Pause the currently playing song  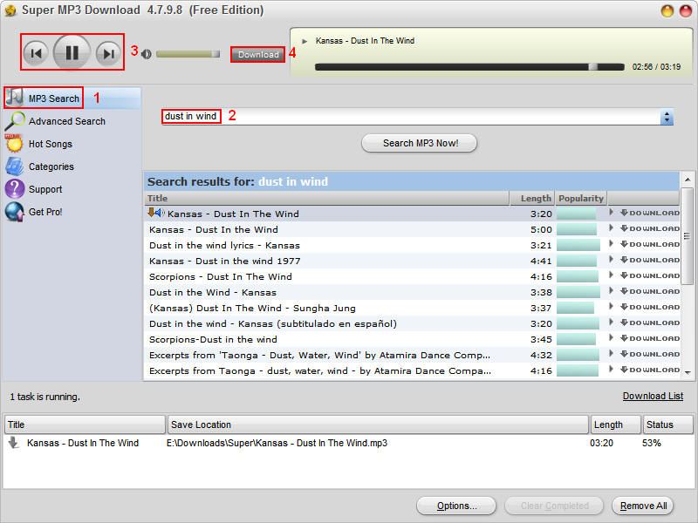(x=72, y=52)
